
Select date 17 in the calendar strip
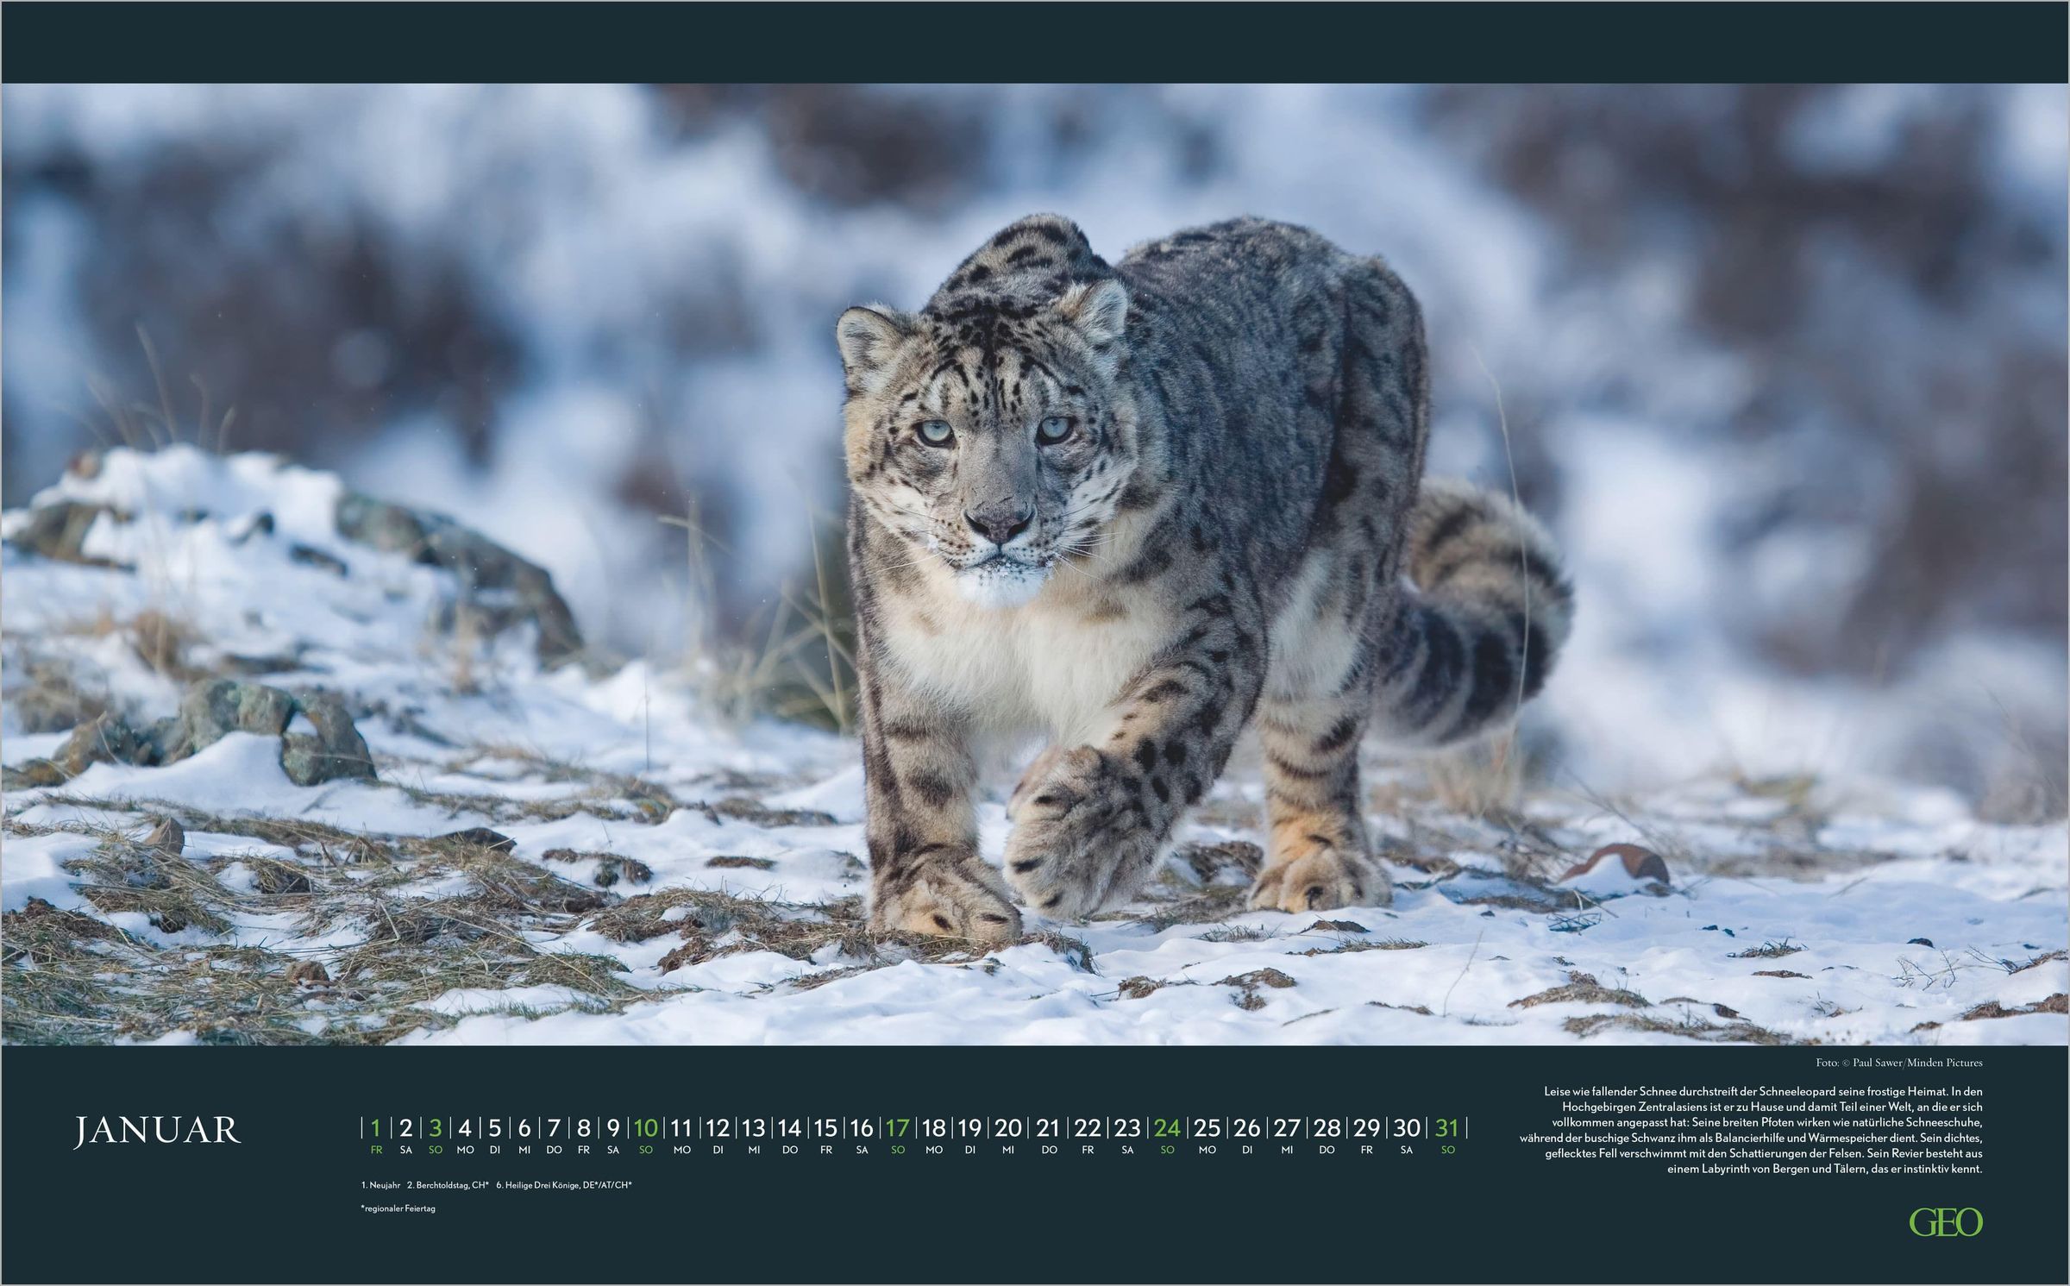click(x=897, y=1128)
